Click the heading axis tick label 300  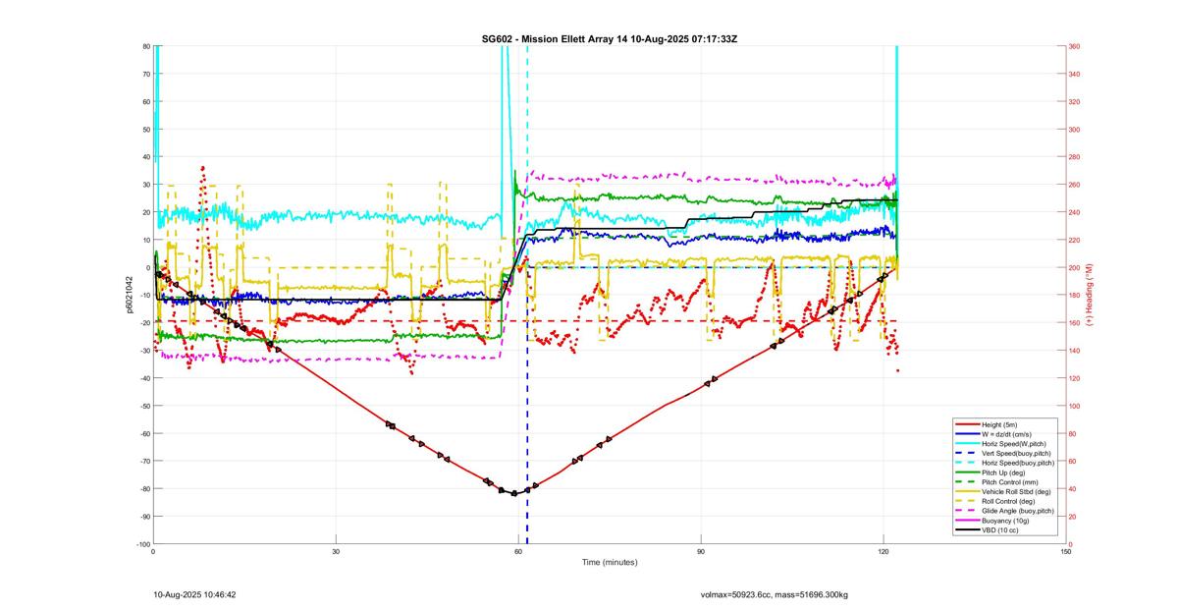(x=1075, y=130)
